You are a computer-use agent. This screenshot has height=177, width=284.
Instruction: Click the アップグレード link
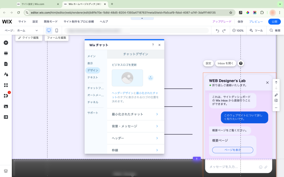coord(222,22)
